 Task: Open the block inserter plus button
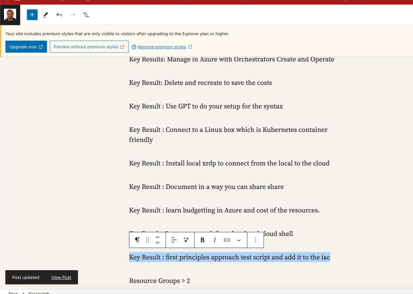click(32, 15)
